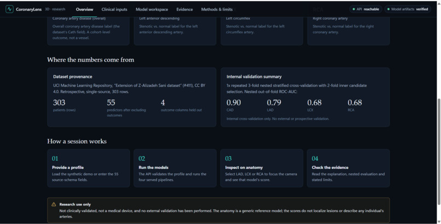Viewport: 441px width, 224px height.
Task: Click the step number 04 label
Action: coord(315,158)
